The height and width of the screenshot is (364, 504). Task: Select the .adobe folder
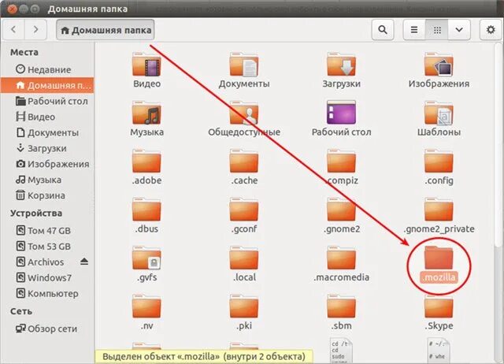(x=146, y=162)
